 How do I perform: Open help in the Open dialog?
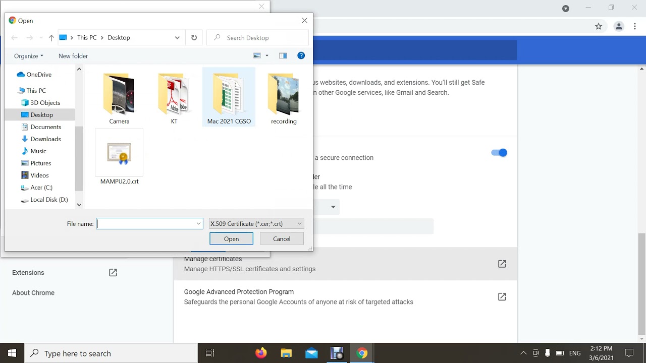pos(301,55)
